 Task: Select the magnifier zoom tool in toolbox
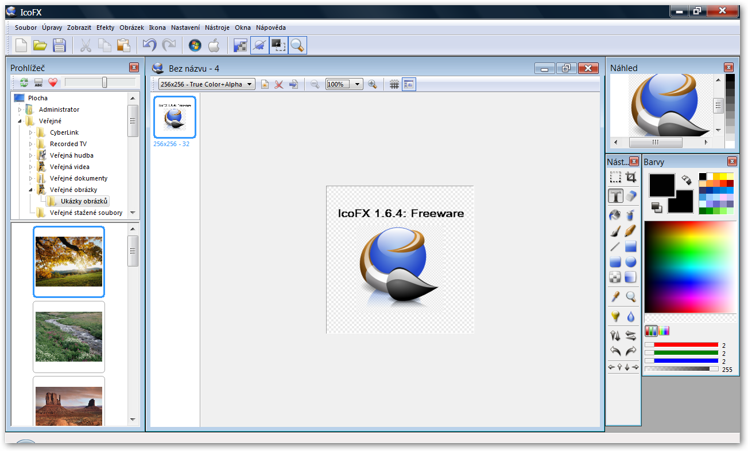[631, 296]
